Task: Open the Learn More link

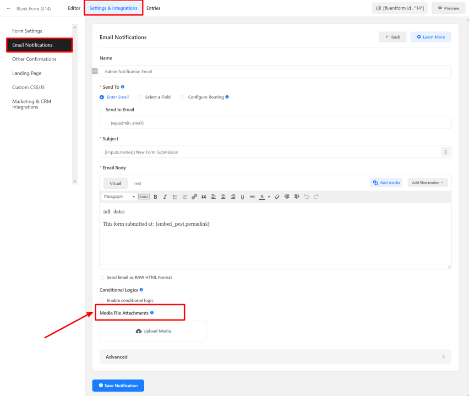Action: (431, 37)
